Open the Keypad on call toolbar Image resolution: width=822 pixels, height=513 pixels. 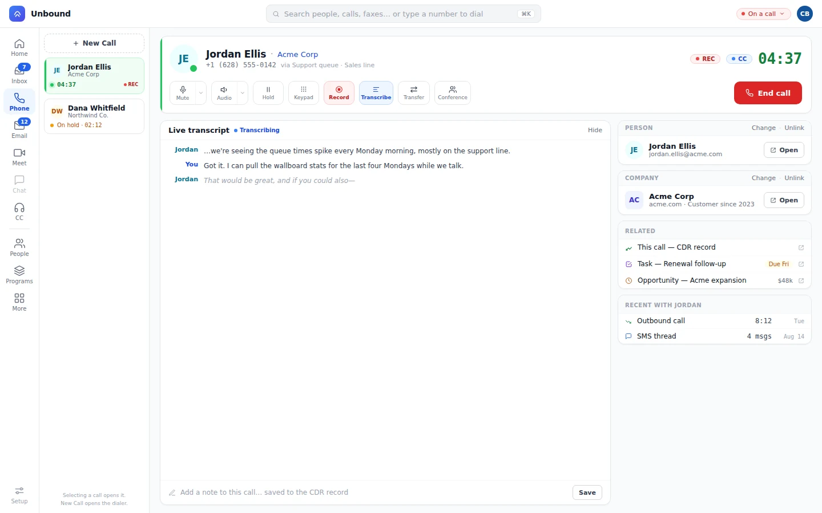304,93
